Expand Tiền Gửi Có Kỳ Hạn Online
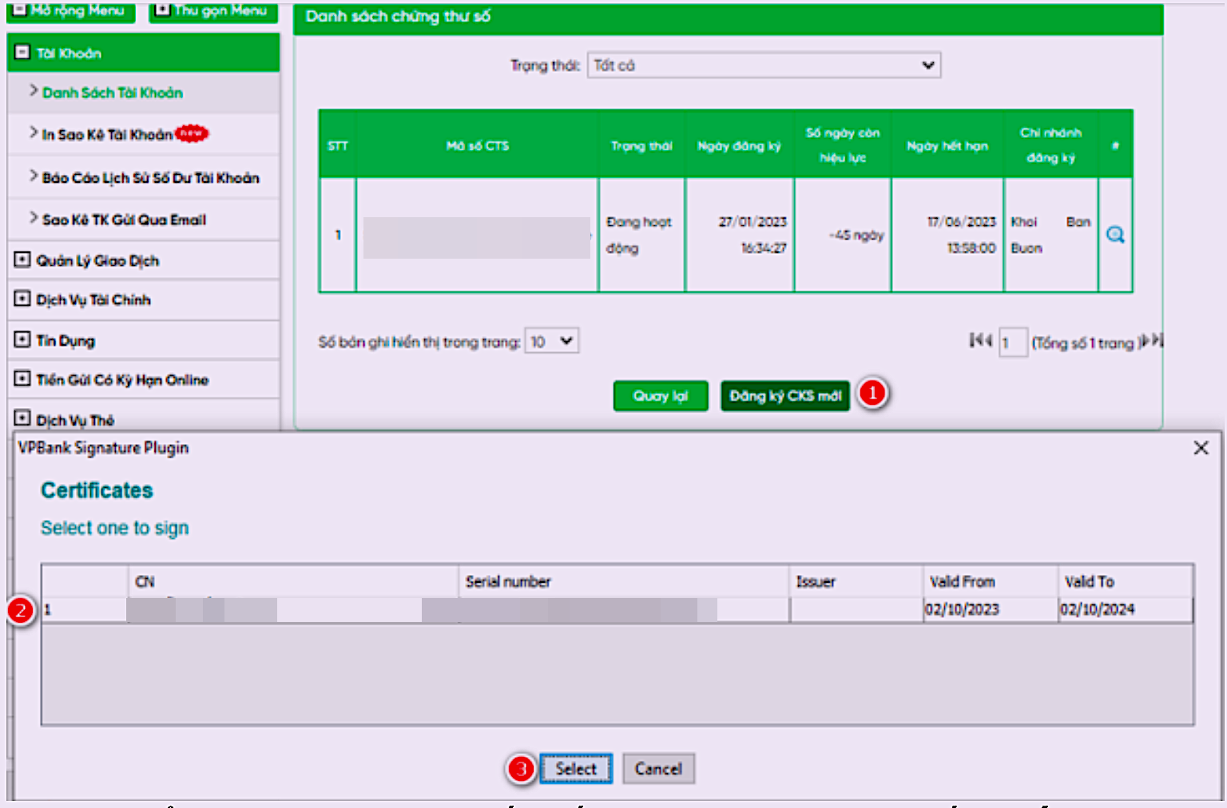The width and height of the screenshot is (1227, 808). (22, 379)
